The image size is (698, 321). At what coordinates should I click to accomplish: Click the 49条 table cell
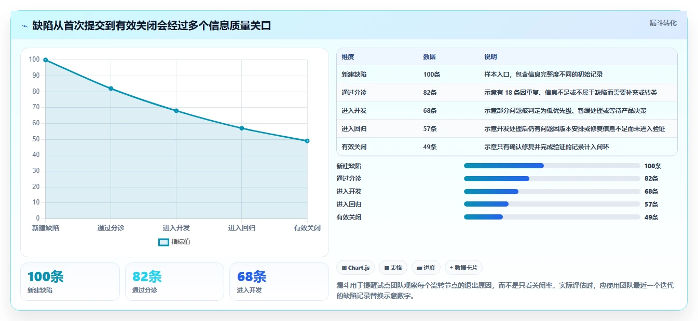[430, 147]
